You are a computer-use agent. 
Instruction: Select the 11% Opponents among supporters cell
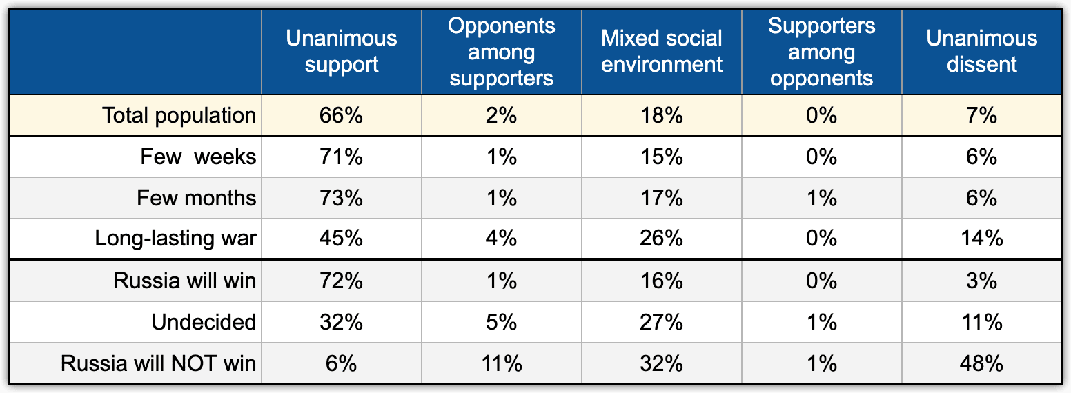pyautogui.click(x=502, y=363)
